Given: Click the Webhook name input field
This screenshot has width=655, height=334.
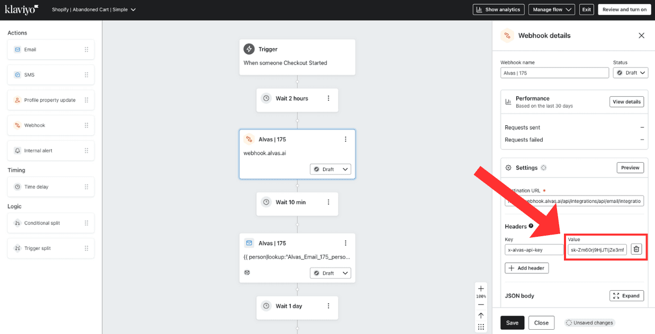Looking at the screenshot, I should click(554, 73).
